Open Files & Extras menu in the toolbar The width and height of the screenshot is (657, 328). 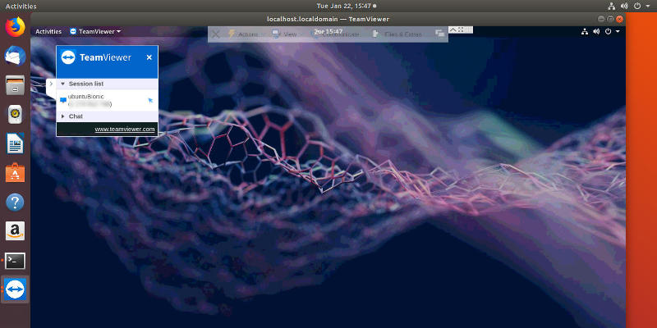click(397, 34)
